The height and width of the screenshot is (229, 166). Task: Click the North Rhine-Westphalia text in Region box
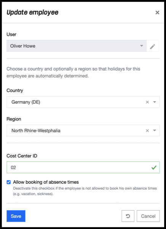[36, 131]
